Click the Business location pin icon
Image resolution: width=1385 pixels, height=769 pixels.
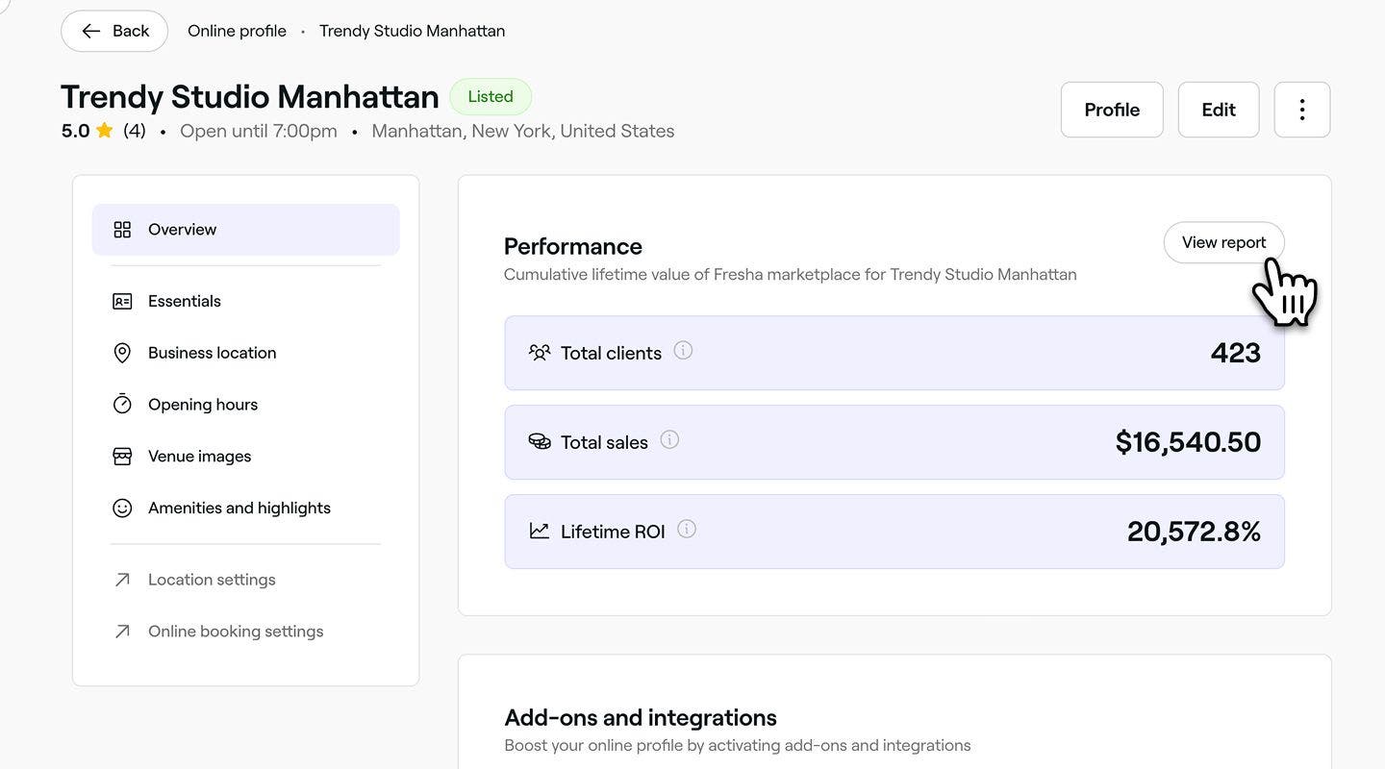(x=122, y=353)
